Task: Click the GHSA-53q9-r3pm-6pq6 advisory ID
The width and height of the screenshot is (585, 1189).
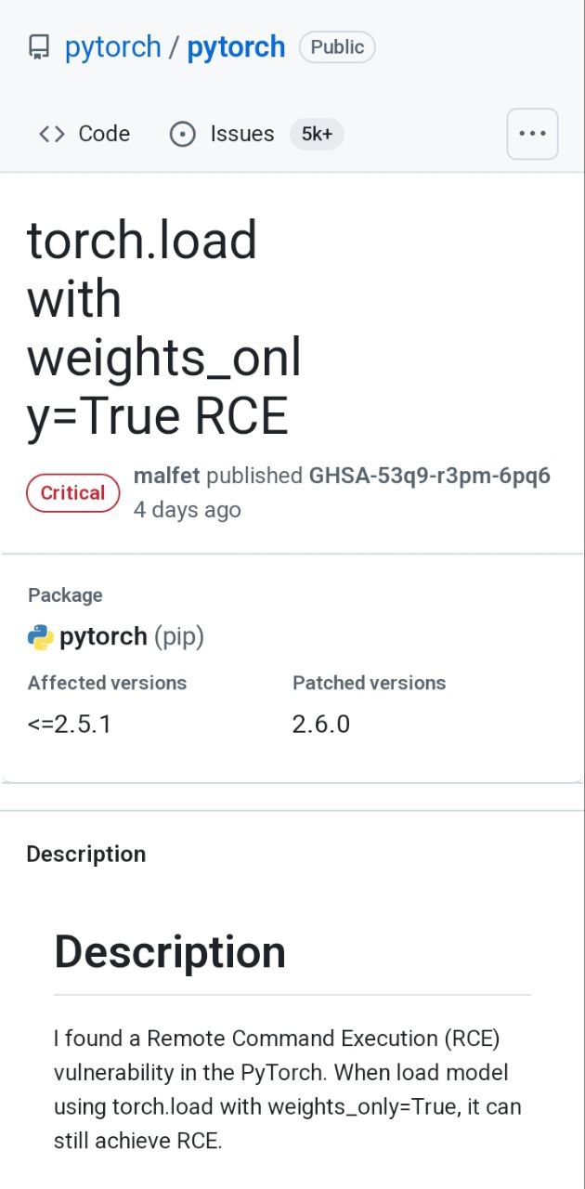Action: click(x=429, y=476)
